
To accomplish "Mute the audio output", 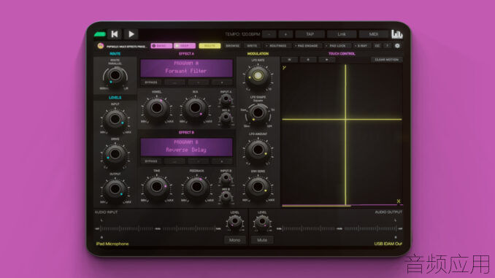I will coord(262,240).
